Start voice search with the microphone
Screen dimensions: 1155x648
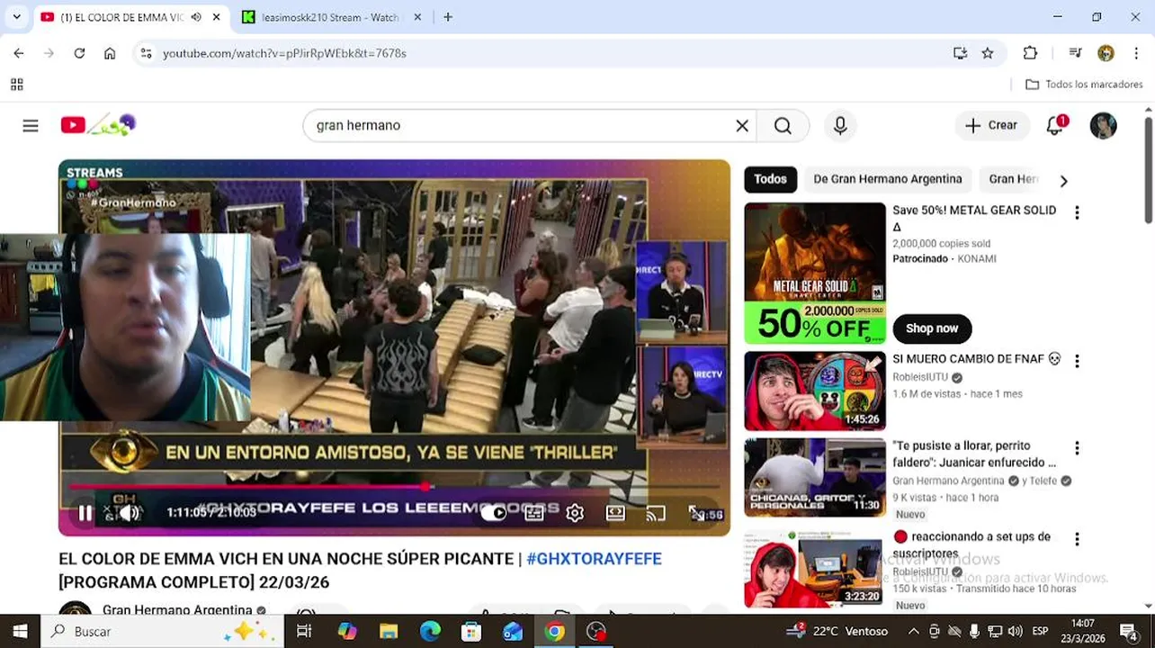pyautogui.click(x=840, y=126)
